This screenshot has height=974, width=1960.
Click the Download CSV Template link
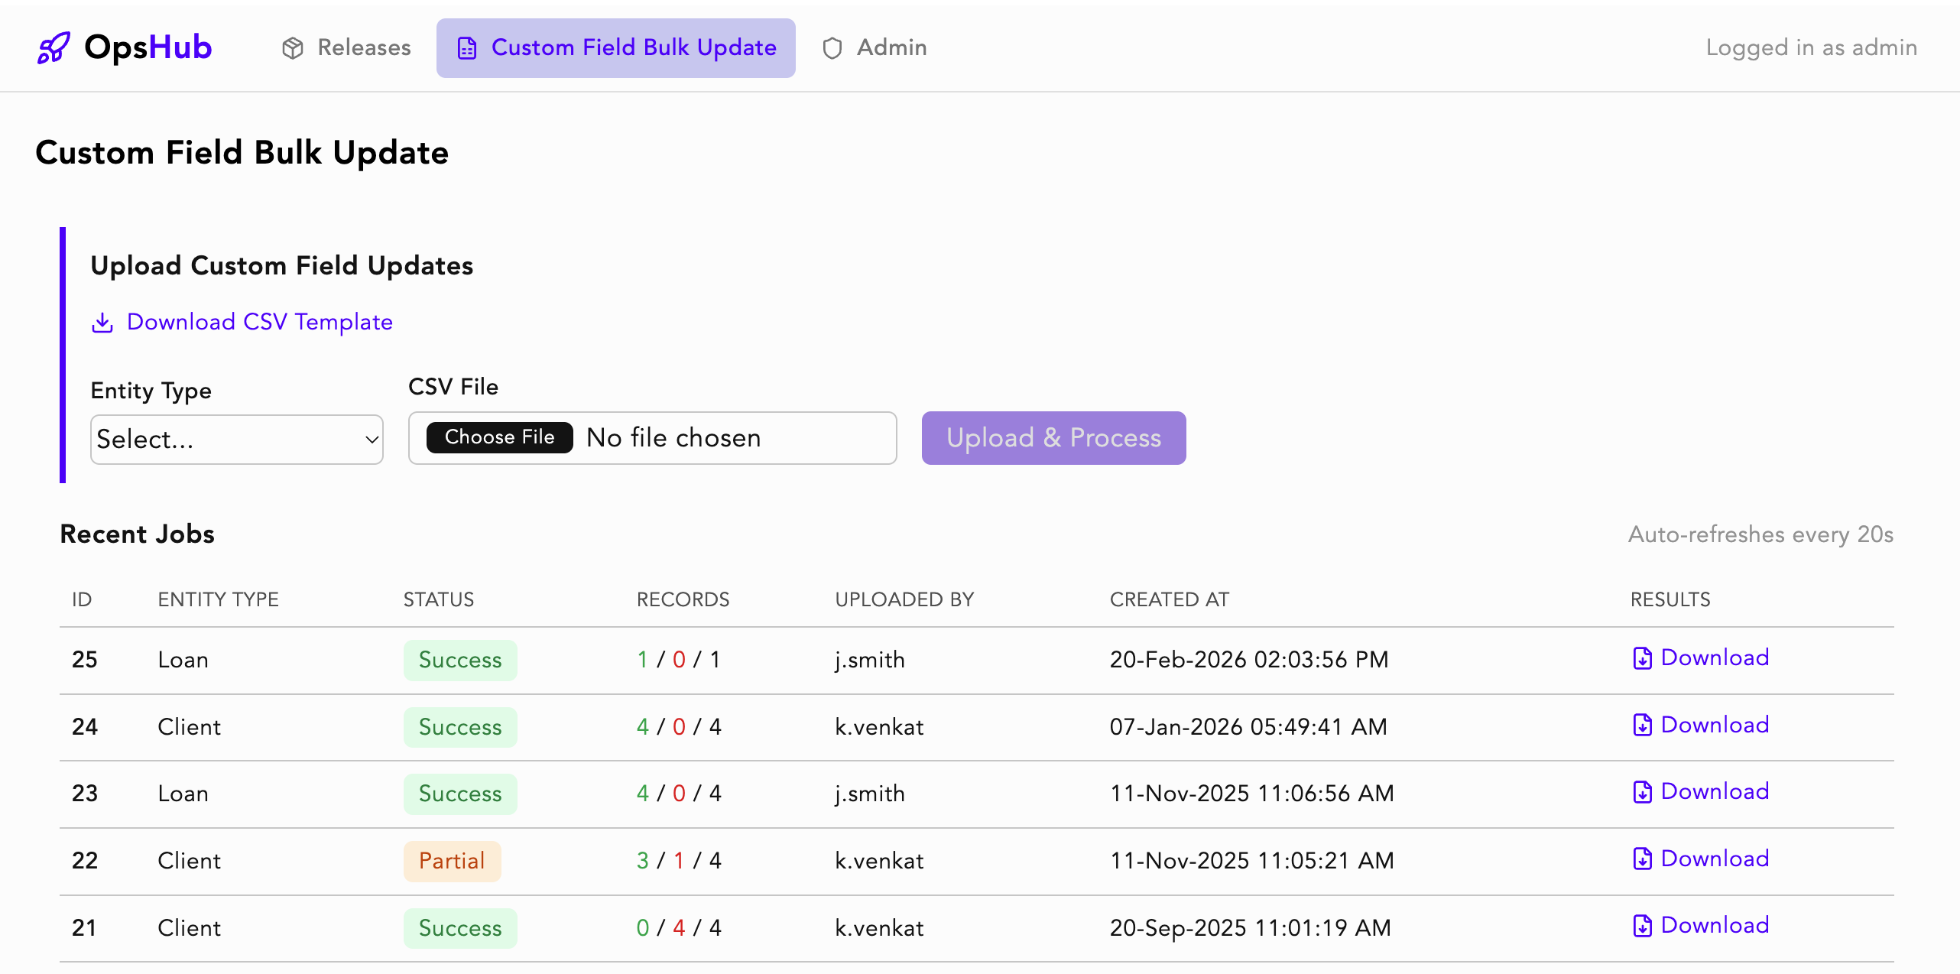click(x=260, y=322)
